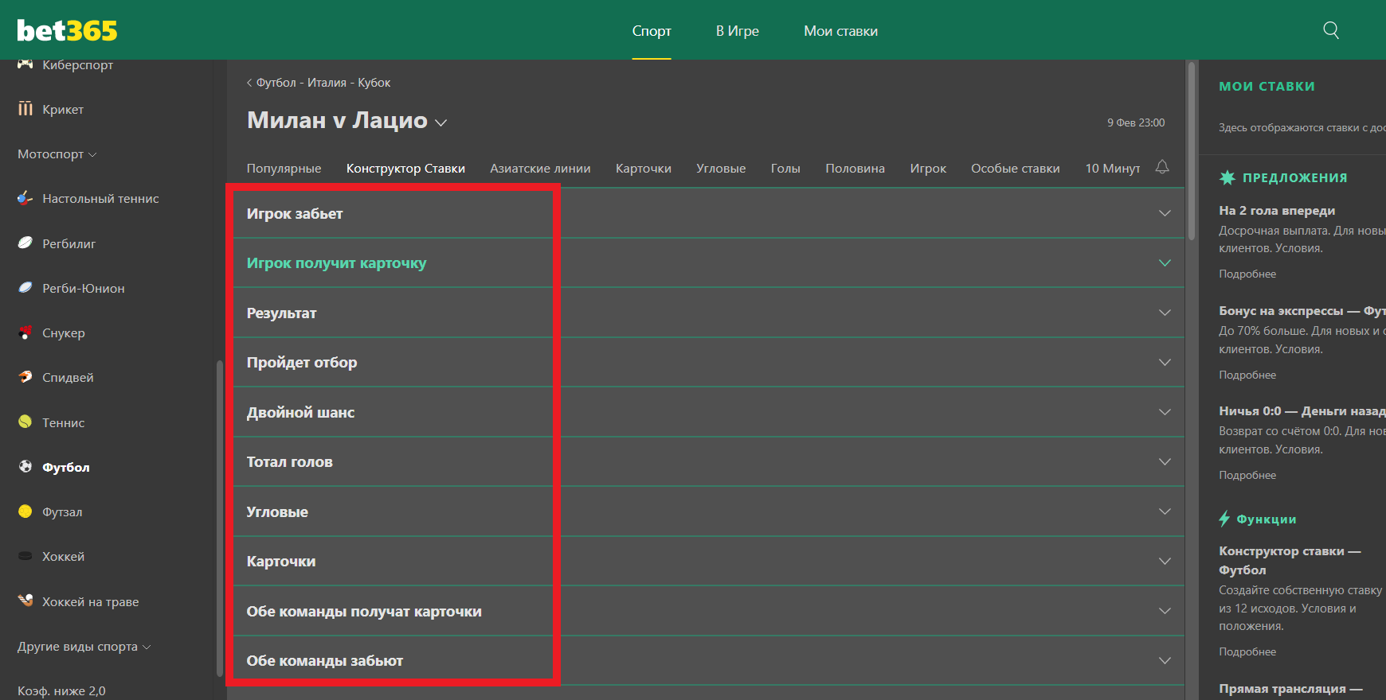Click the Futsal yellow ball icon

(25, 511)
